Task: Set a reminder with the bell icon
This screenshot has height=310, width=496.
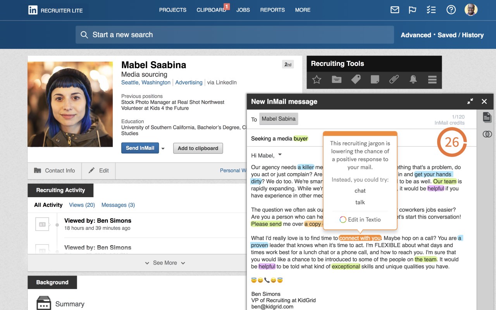Action: click(x=413, y=79)
